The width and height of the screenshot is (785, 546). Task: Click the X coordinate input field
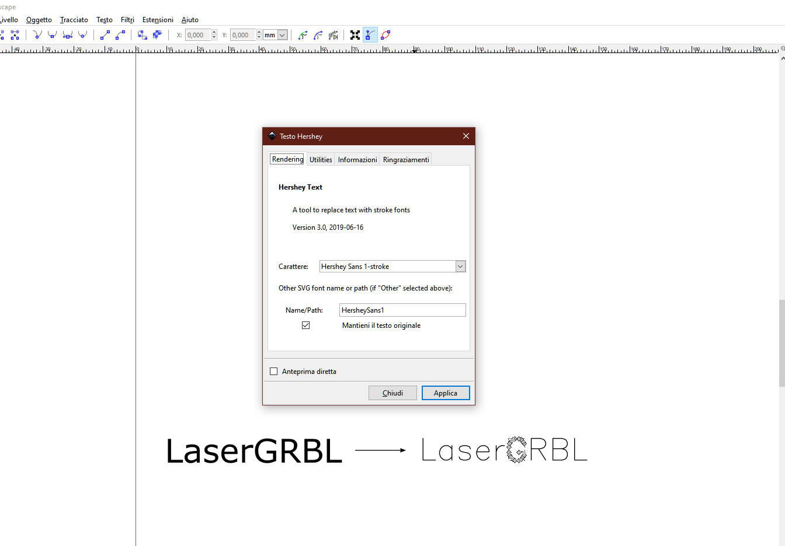[x=198, y=35]
